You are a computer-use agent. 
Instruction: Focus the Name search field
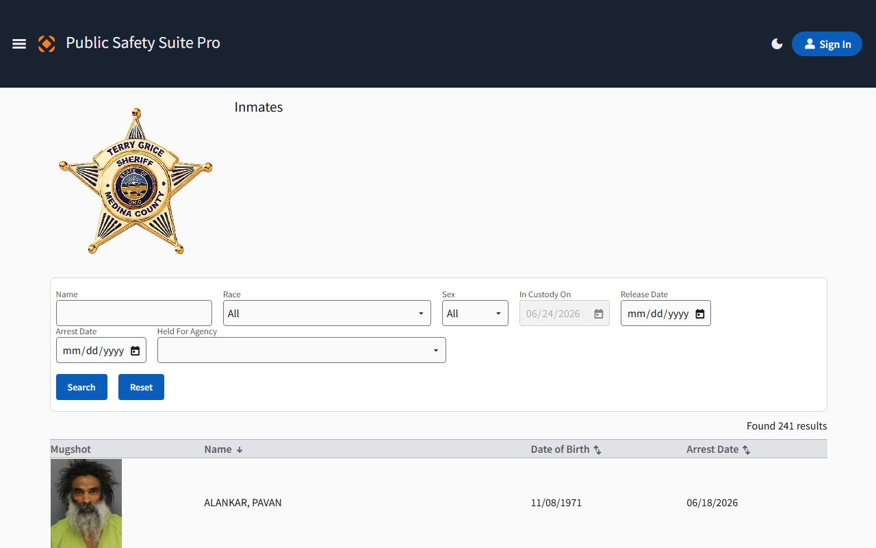[x=134, y=313]
